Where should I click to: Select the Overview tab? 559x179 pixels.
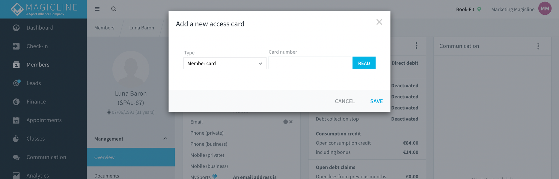(131, 157)
